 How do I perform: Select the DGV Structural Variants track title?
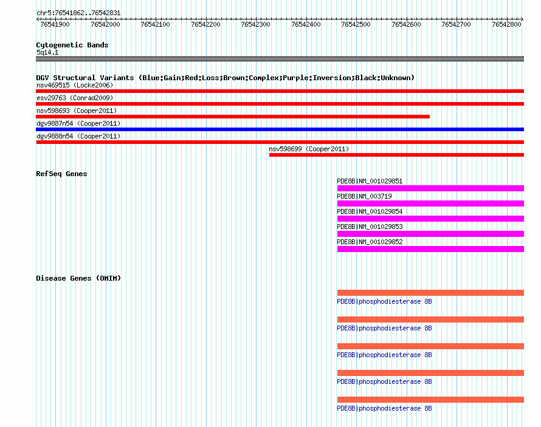[226, 78]
